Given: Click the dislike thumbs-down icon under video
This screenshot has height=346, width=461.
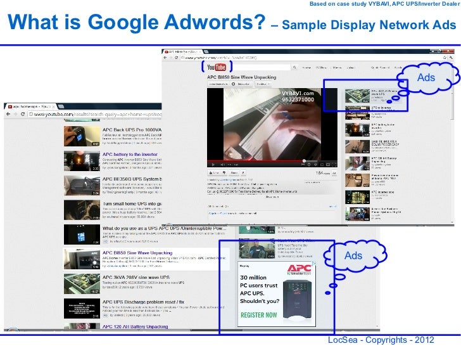Looking at the screenshot, I should [x=224, y=173].
